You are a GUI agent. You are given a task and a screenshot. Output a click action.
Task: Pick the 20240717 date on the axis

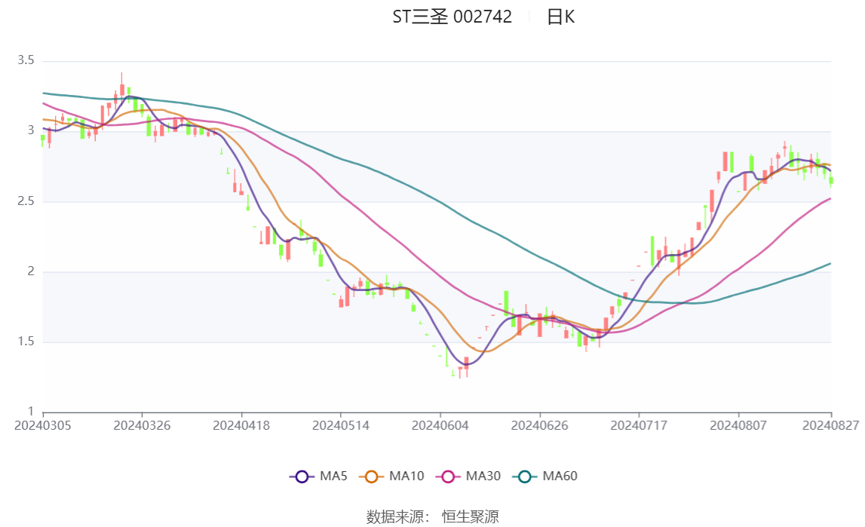click(x=638, y=426)
